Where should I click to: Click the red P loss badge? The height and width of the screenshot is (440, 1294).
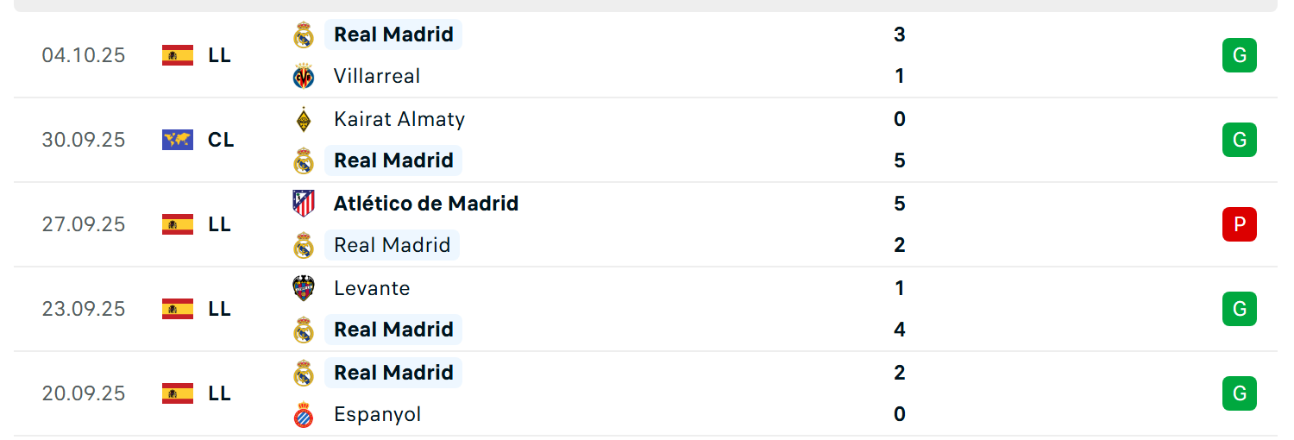click(x=1240, y=224)
